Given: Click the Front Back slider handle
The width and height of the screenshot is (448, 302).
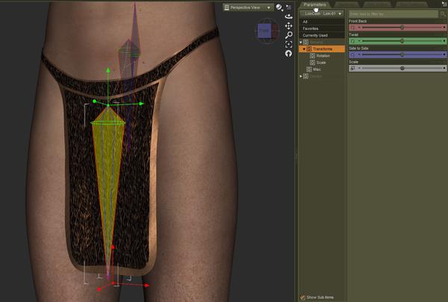Looking at the screenshot, I should point(402,28).
